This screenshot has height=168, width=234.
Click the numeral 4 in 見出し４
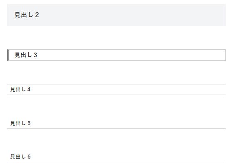pos(29,89)
